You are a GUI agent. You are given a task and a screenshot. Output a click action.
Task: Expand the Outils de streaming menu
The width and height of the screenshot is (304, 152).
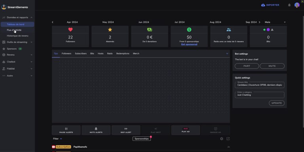coord(31,42)
